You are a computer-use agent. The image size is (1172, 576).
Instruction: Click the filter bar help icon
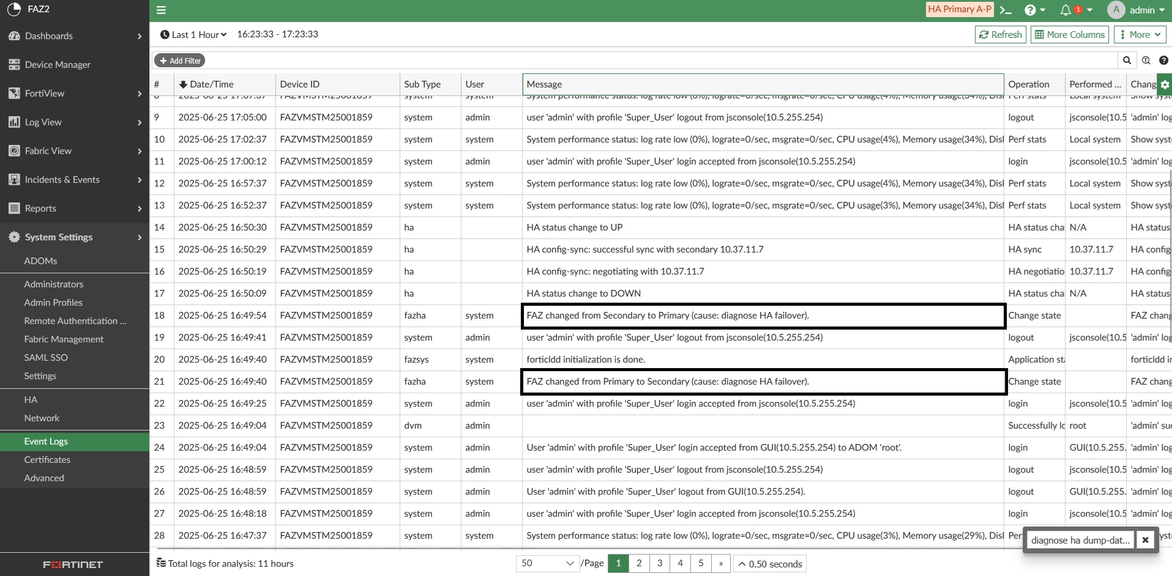1163,61
